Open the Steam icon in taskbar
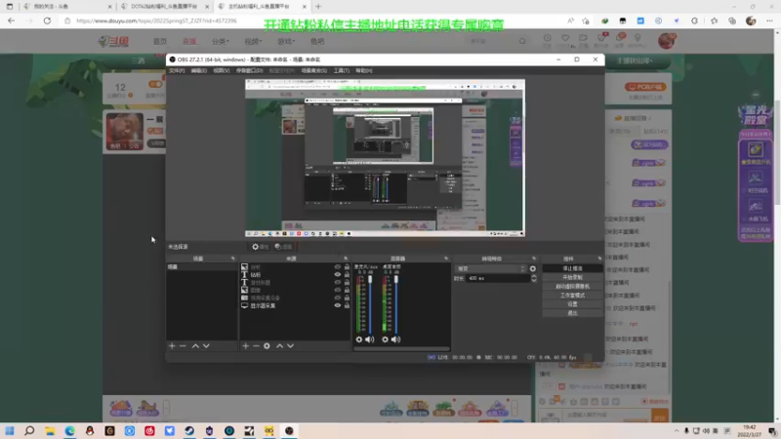Viewport: 781px width, 439px height. (x=189, y=430)
